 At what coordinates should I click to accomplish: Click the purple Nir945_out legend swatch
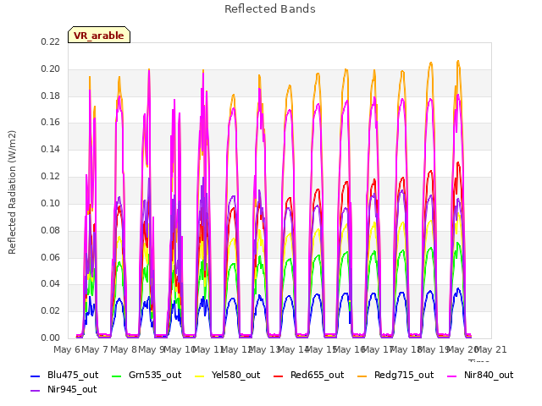pos(36,391)
